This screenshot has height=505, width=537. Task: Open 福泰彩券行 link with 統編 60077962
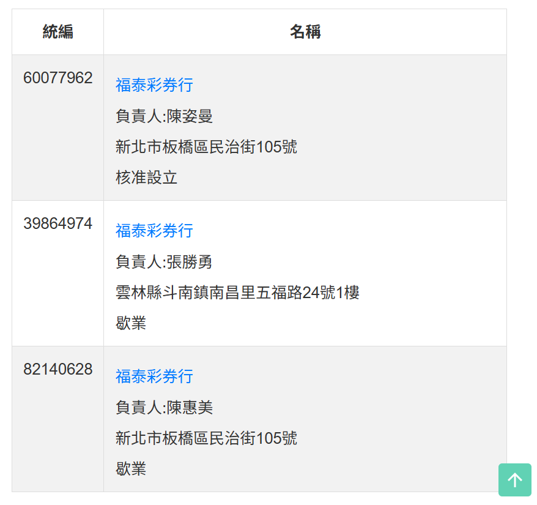click(154, 85)
